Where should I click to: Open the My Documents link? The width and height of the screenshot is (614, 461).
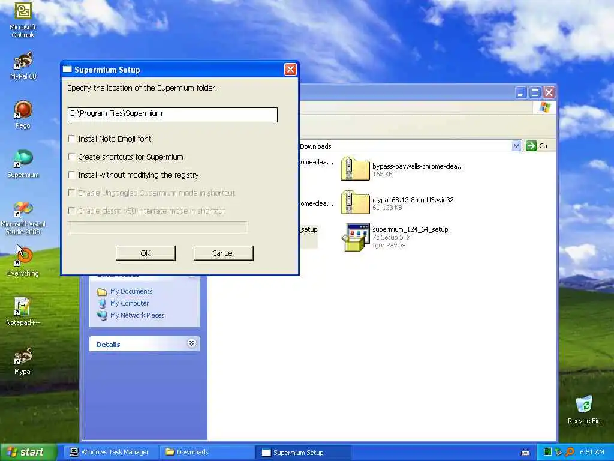point(131,291)
